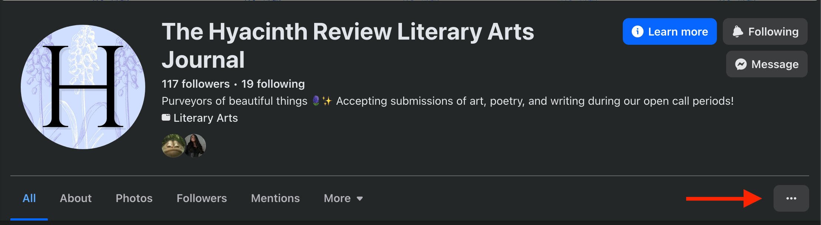This screenshot has width=821, height=225.
Task: Click the Messenger icon on the Message button
Action: [741, 64]
